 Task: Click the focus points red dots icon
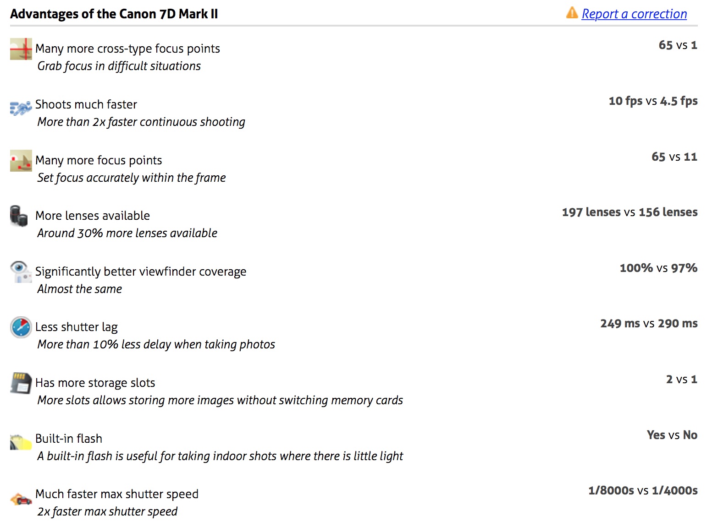coord(21,161)
